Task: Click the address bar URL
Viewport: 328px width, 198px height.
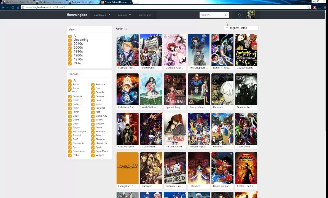Action: [x=45, y=7]
